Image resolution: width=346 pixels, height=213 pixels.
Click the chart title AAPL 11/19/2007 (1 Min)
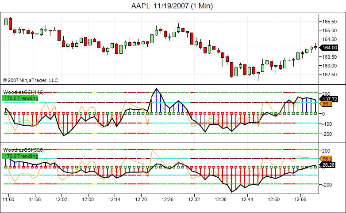click(172, 6)
